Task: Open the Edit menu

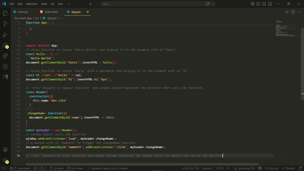Action: pos(20,4)
